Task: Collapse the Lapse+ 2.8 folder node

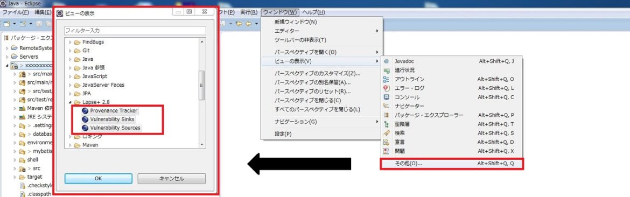Action: 70,102
